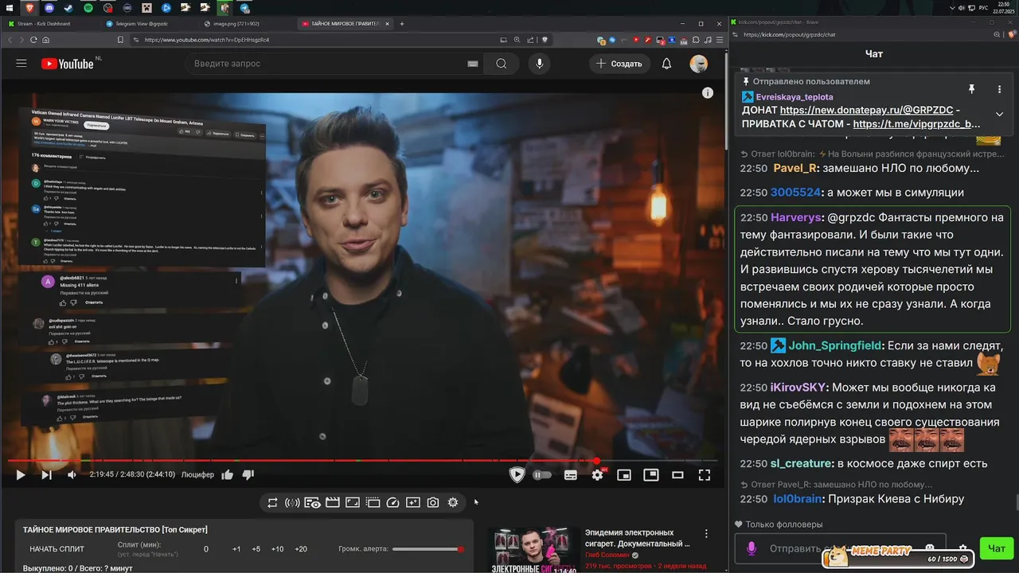
Task: Toggle subtitles in the player
Action: point(571,475)
